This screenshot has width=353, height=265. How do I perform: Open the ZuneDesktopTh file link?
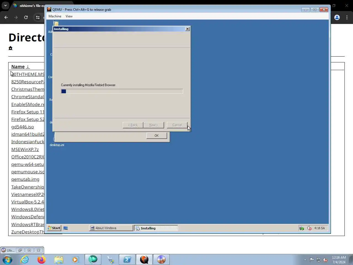coord(28,232)
